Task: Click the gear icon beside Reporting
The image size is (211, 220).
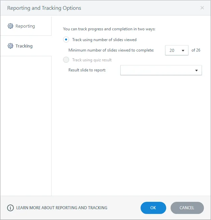Action: pyautogui.click(x=10, y=26)
